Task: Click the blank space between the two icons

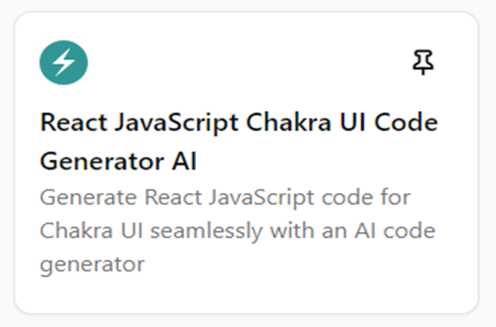Action: tap(245, 64)
